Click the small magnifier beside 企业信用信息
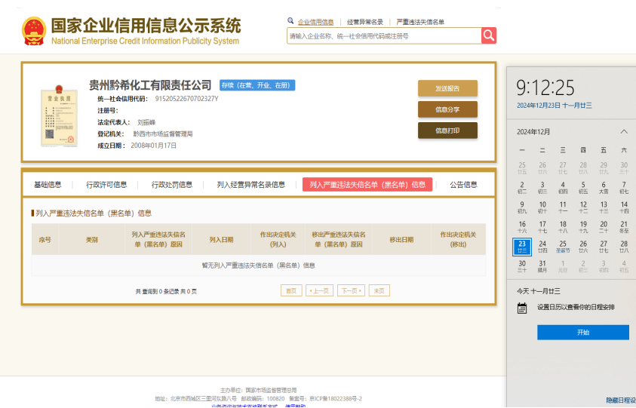The width and height of the screenshot is (636, 408). tap(290, 21)
